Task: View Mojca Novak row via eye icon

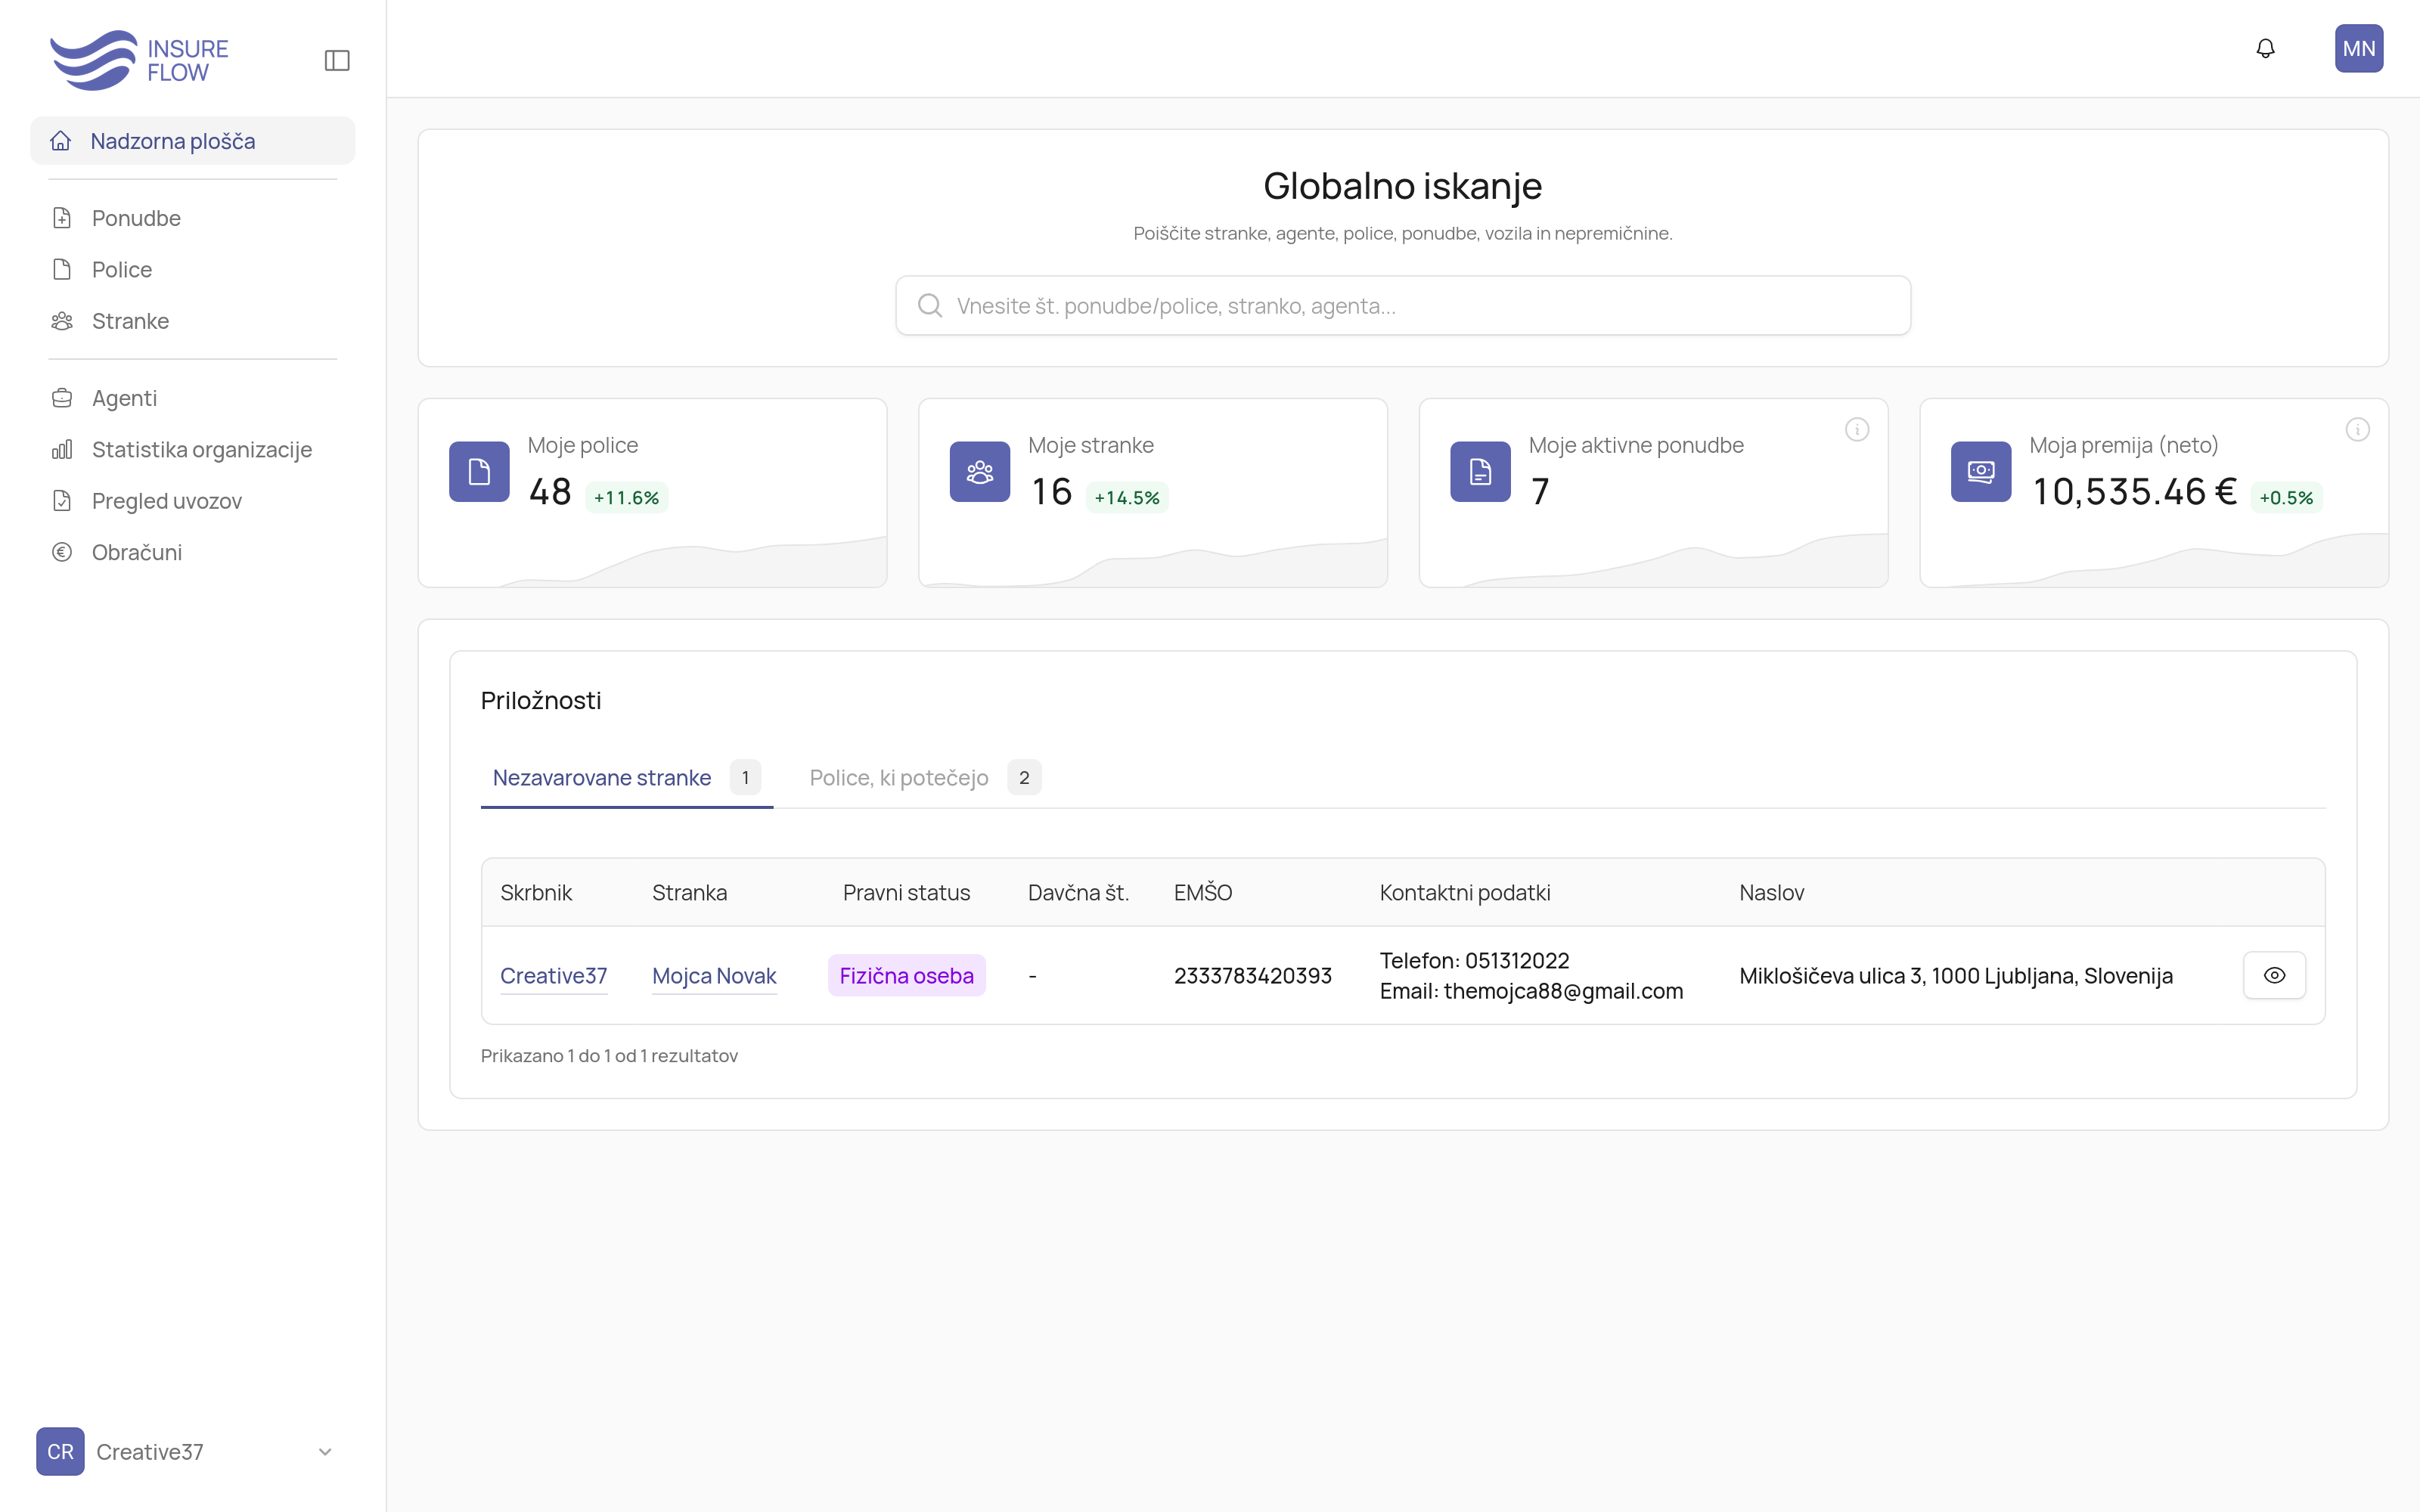Action: pyautogui.click(x=2274, y=975)
